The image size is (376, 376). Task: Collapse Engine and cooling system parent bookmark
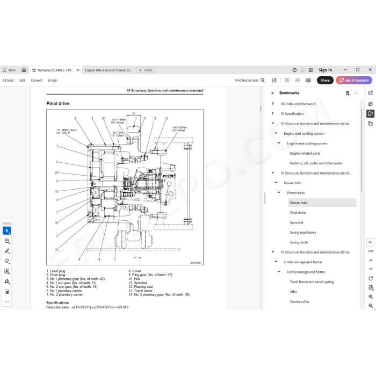pyautogui.click(x=276, y=133)
